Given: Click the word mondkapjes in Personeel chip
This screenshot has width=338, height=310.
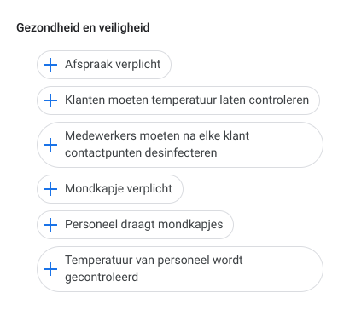Looking at the screenshot, I should tap(190, 225).
